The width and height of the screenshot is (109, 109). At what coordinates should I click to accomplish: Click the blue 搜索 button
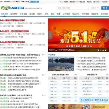(105, 8)
